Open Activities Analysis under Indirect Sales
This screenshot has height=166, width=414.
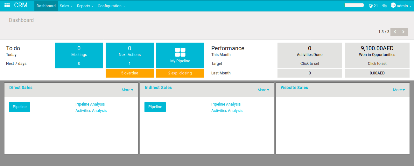click(227, 111)
